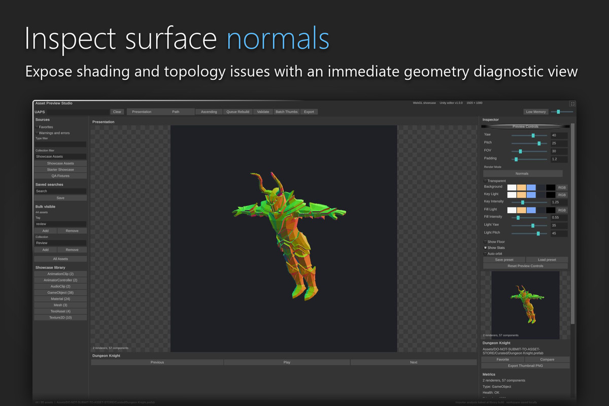This screenshot has width=609, height=406.
Task: Open the Path sort field dropdown
Action: (176, 112)
